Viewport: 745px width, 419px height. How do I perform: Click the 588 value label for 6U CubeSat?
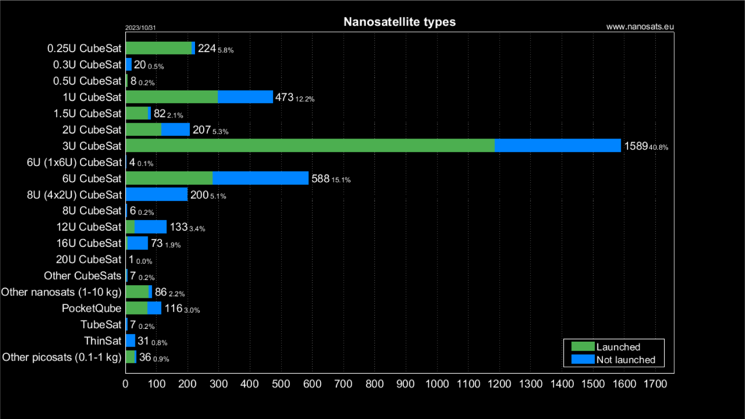320,179
